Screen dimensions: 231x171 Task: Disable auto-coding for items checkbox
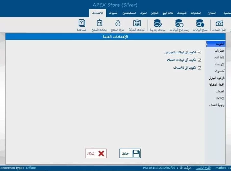tap(200, 68)
